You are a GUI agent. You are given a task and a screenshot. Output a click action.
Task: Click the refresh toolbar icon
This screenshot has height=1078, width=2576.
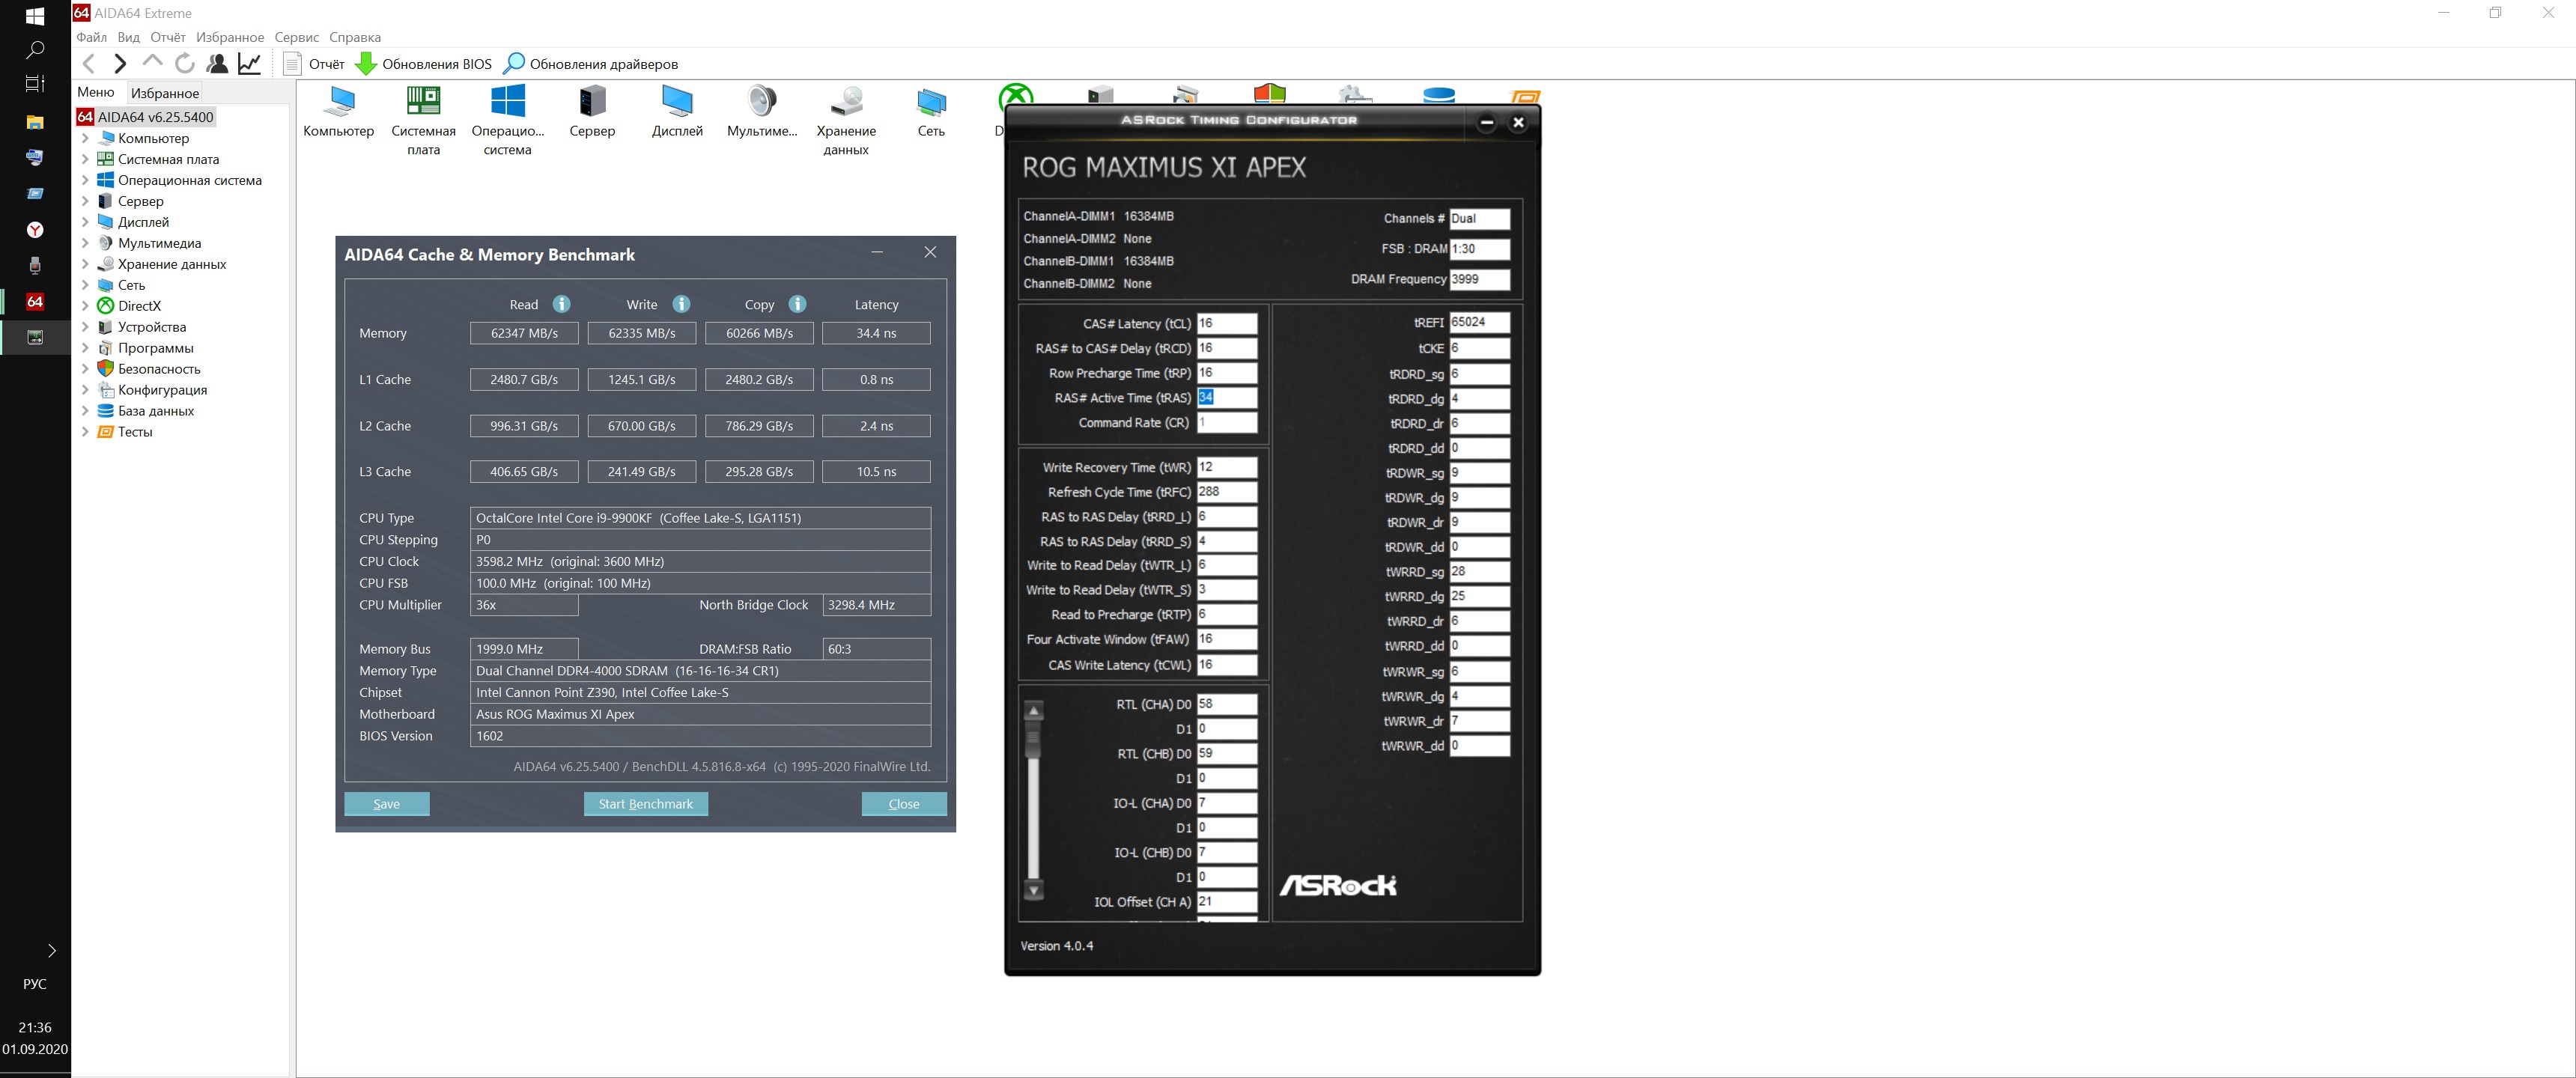click(x=185, y=64)
